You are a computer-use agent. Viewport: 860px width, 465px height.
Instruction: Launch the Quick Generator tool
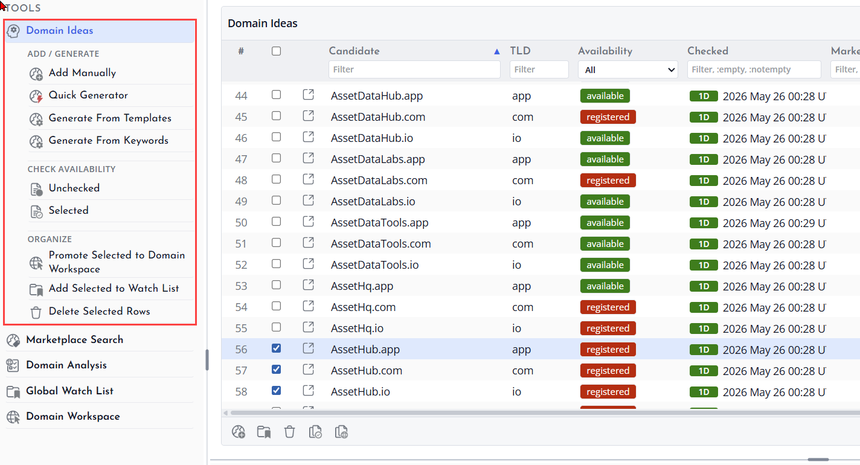point(88,95)
